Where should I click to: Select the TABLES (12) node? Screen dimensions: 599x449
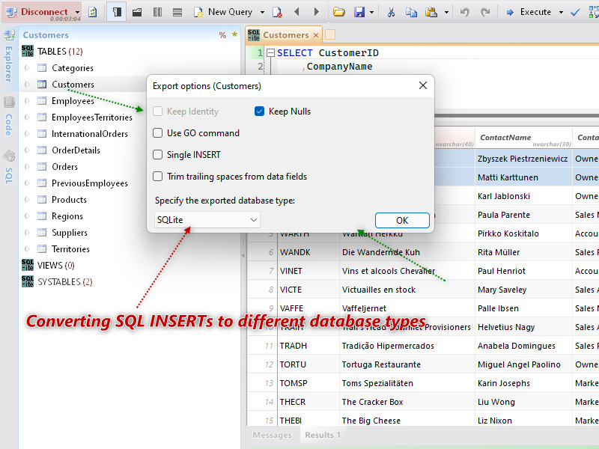click(60, 51)
